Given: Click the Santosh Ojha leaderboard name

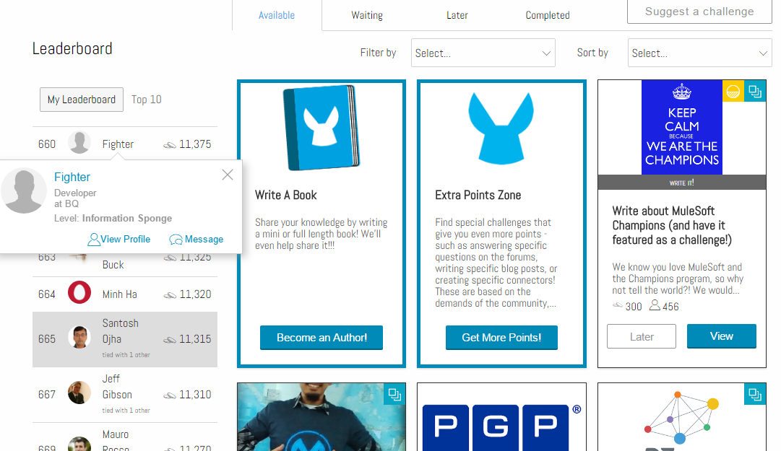Looking at the screenshot, I should tap(120, 331).
